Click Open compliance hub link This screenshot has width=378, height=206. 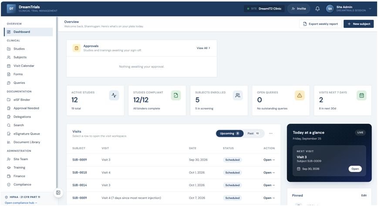[21, 203]
